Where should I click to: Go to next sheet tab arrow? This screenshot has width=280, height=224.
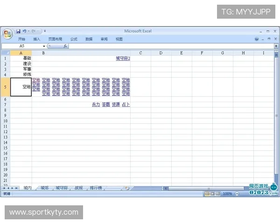12,188
